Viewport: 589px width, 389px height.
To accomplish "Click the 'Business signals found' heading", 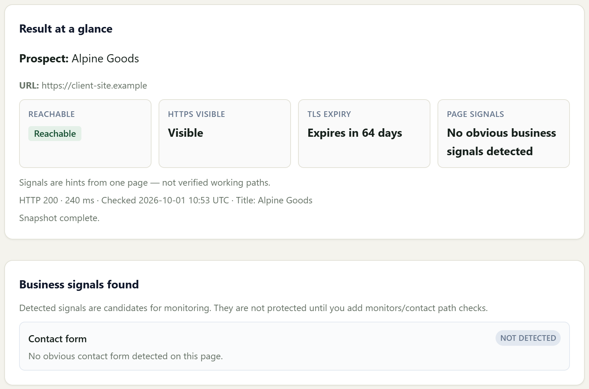I will pyautogui.click(x=79, y=284).
